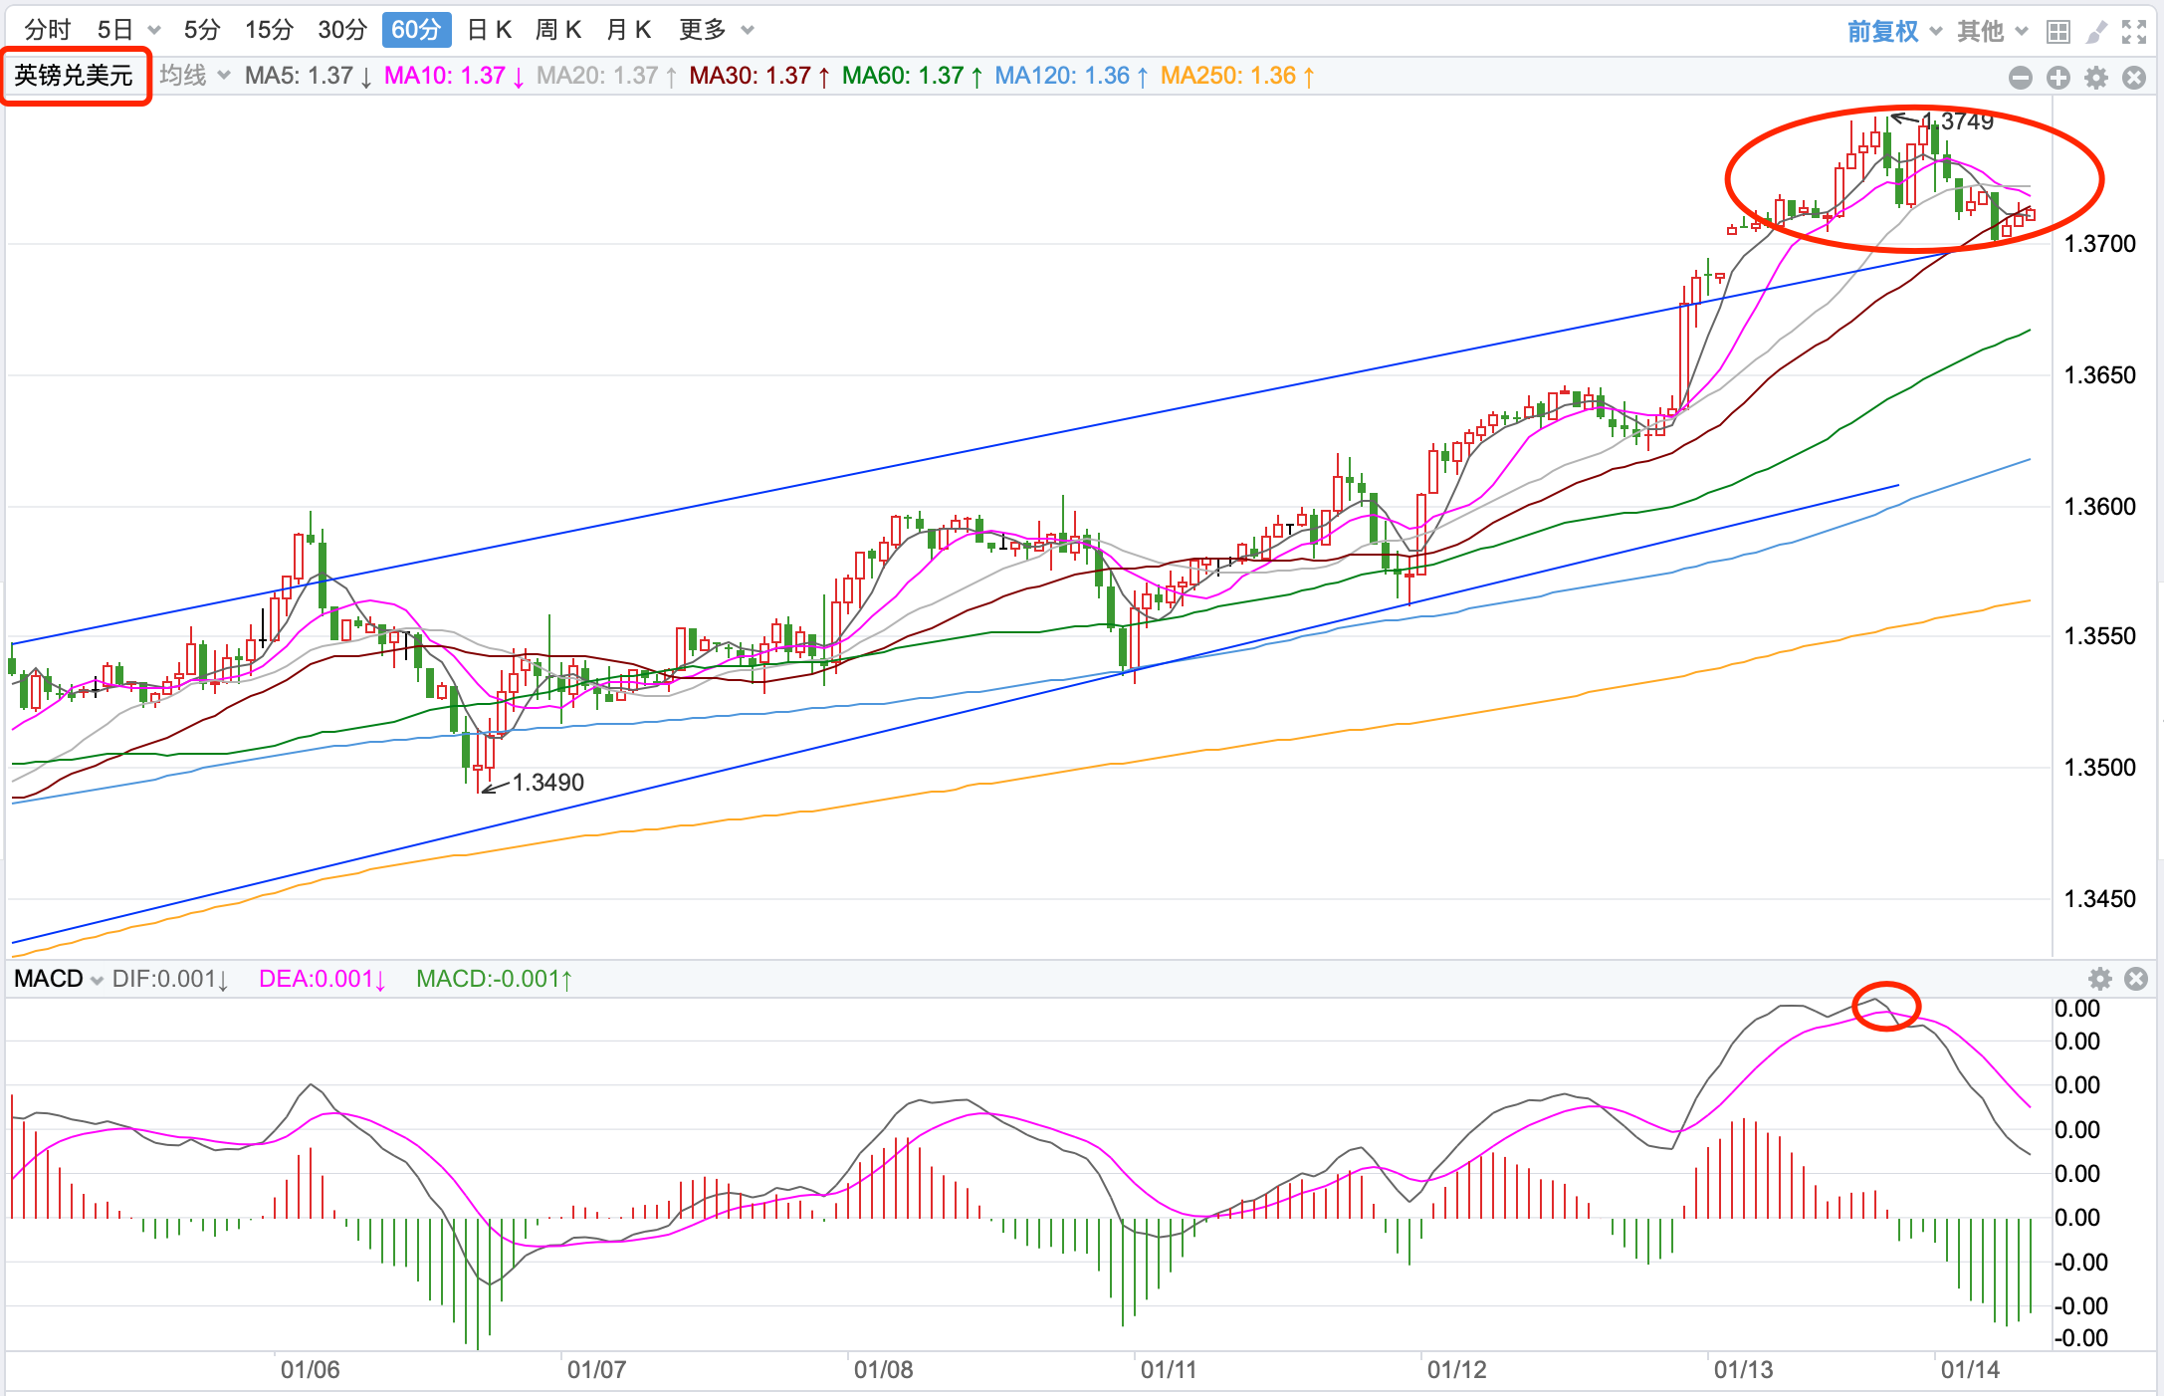Open the grid layout icon in top toolbar

click(2058, 32)
